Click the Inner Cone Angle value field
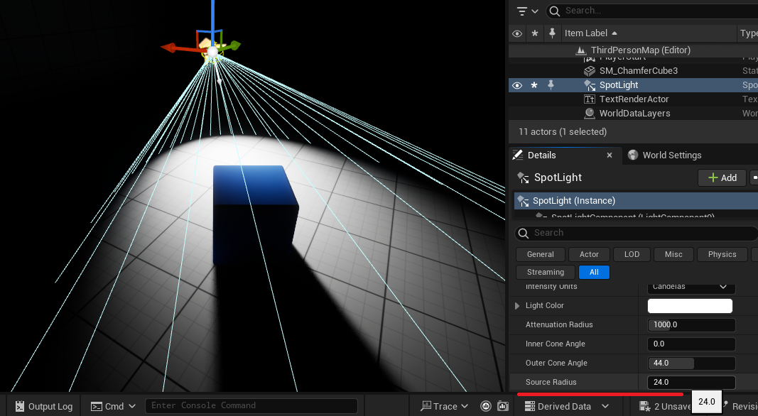 691,344
